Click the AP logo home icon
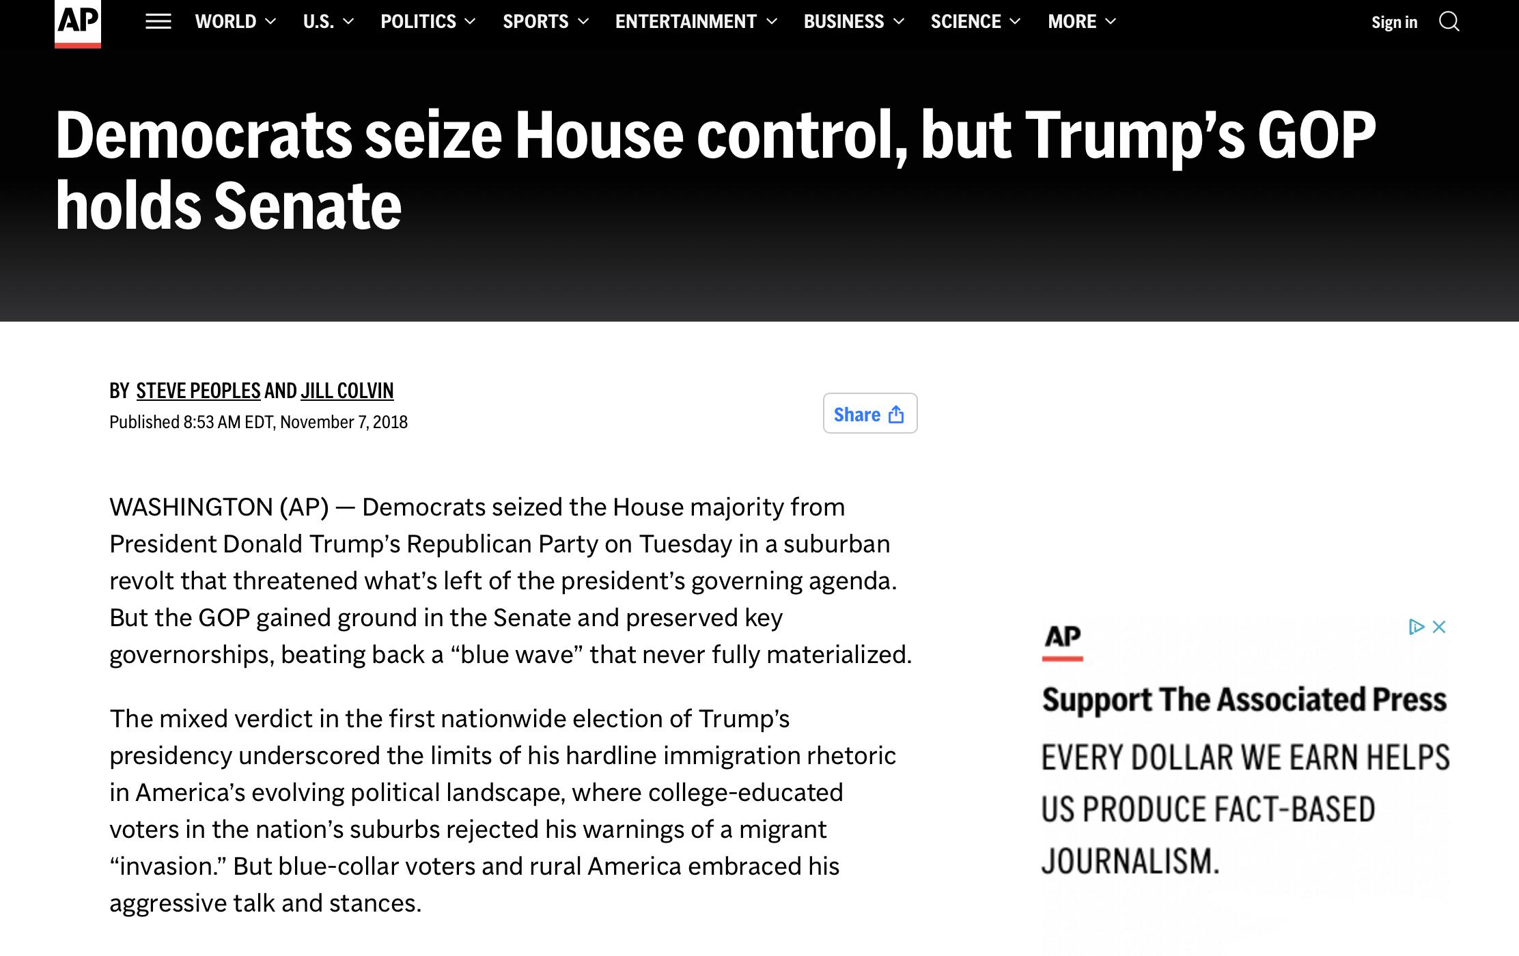The image size is (1519, 956). click(78, 24)
